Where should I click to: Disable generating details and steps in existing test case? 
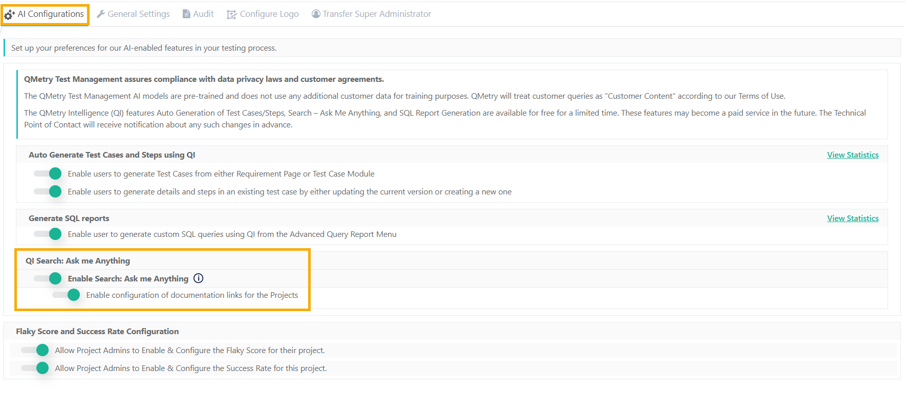48,192
